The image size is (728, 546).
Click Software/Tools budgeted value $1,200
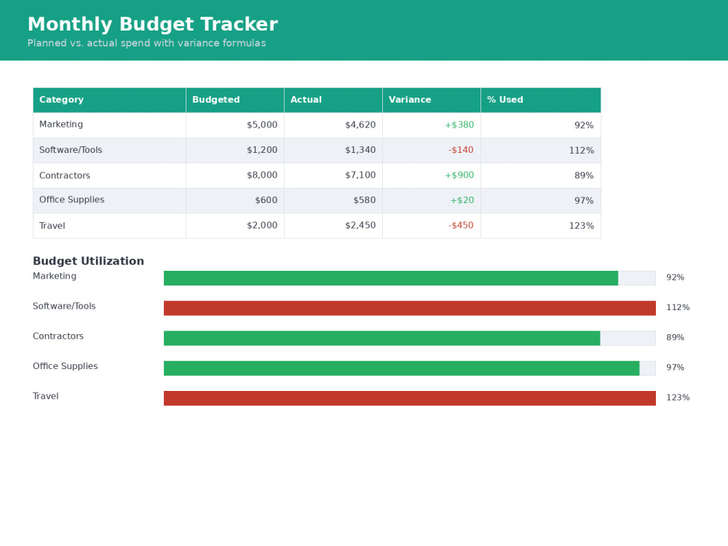(x=235, y=151)
